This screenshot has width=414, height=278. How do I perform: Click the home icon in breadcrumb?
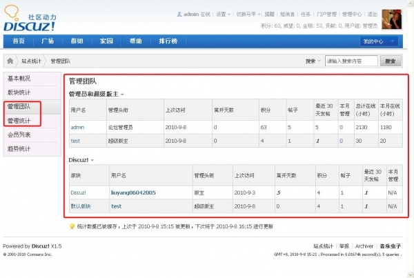point(10,61)
